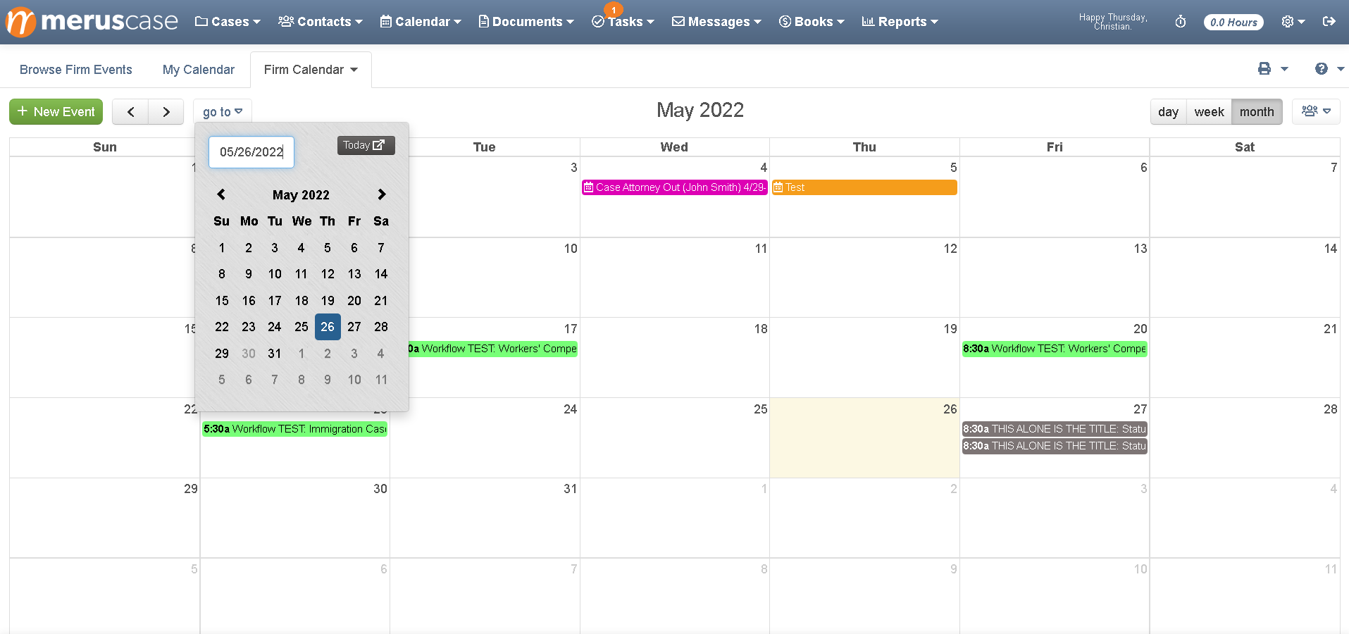Image resolution: width=1349 pixels, height=634 pixels.
Task: Open the Documents menu
Action: (x=526, y=22)
